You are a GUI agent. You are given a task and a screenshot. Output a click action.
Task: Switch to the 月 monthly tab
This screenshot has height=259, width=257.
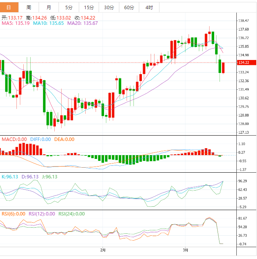pyautogui.click(x=49, y=7)
